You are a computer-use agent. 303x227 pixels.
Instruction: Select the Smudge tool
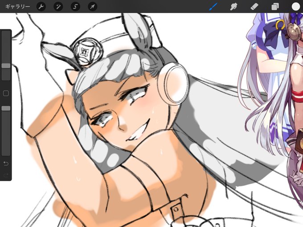233,7
